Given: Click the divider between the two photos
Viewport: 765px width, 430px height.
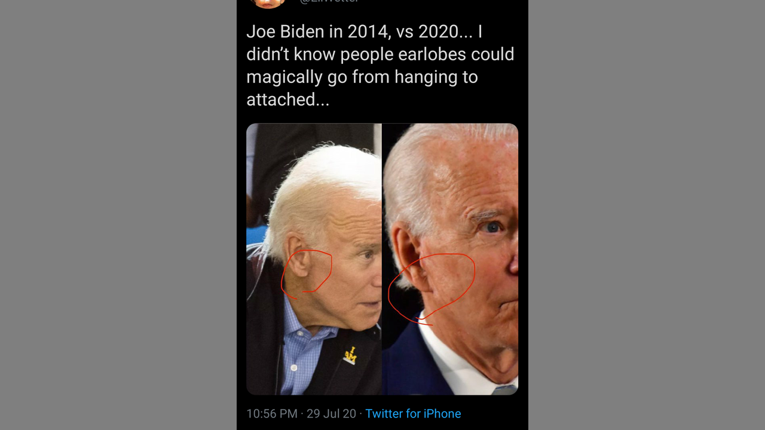Looking at the screenshot, I should pos(382,259).
